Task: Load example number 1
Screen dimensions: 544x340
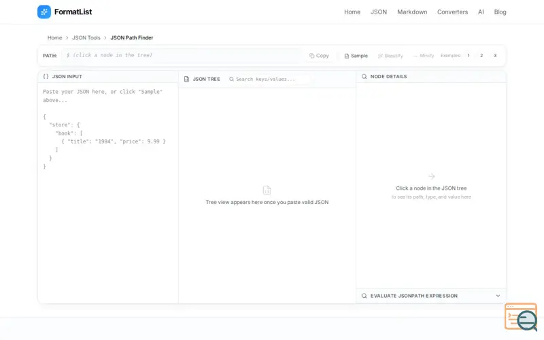Action: point(469,56)
